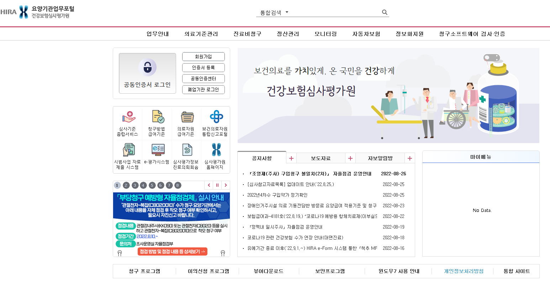
Task: Pause the banner slideshow
Action: (x=217, y=185)
